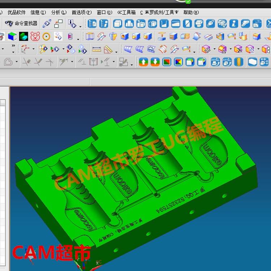
Task: Expand the coordinate system axes dropdown arrow
Action: 34,49
